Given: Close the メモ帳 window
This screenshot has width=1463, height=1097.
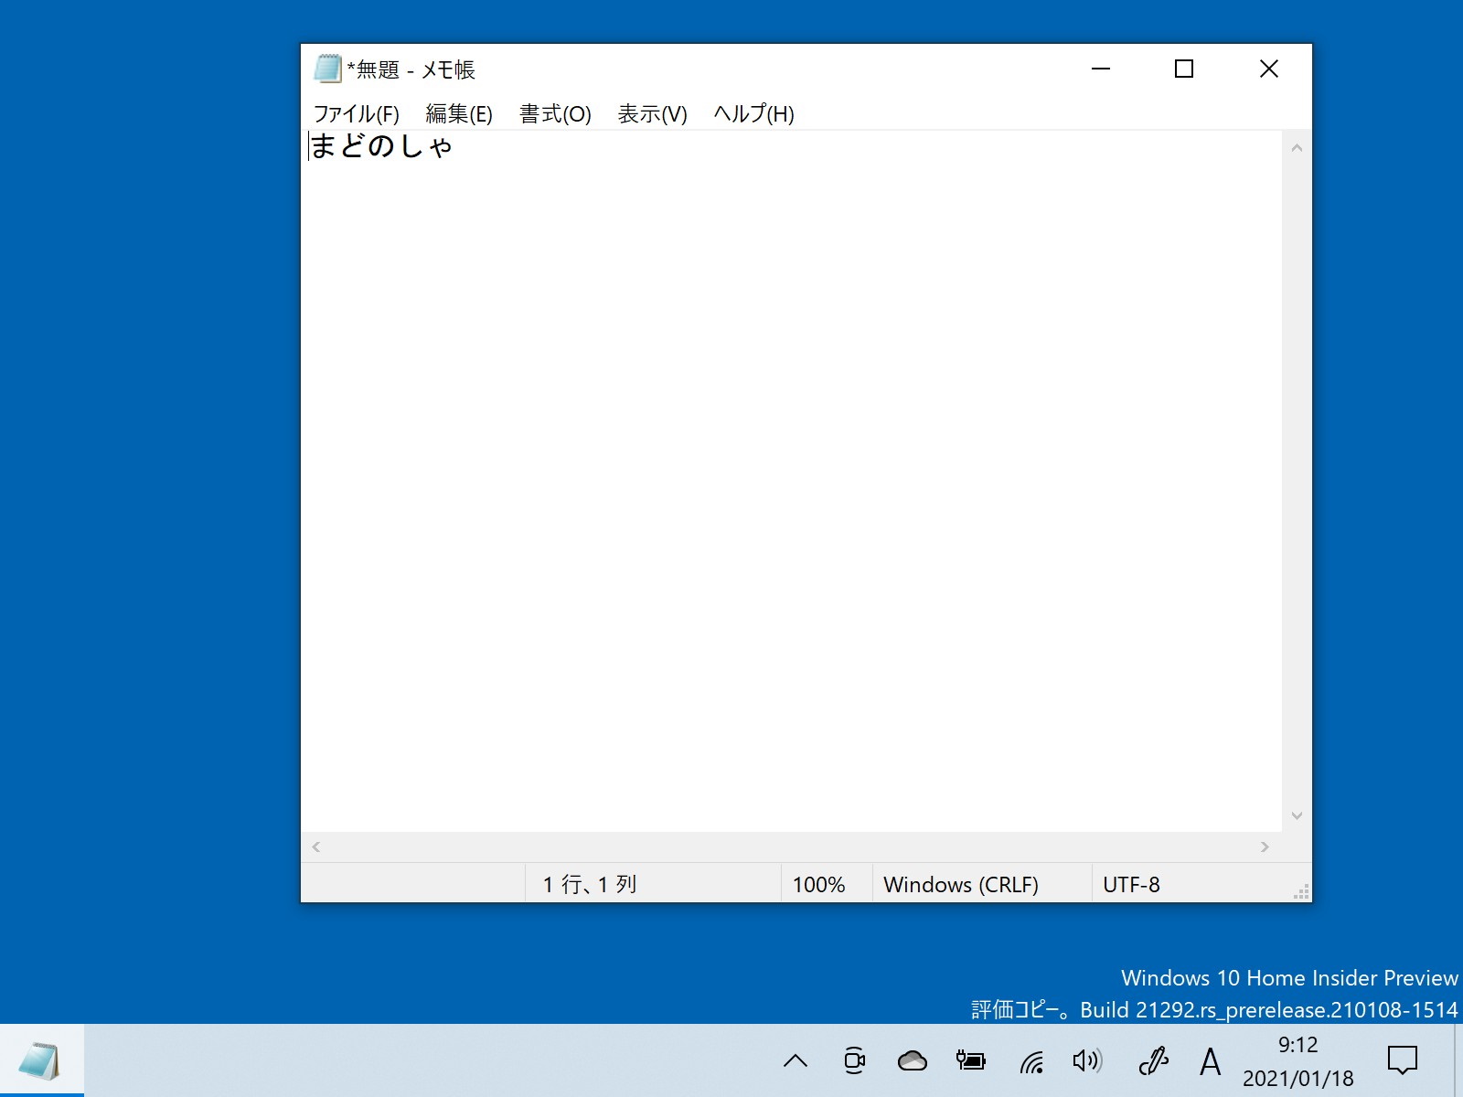Looking at the screenshot, I should (x=1269, y=69).
